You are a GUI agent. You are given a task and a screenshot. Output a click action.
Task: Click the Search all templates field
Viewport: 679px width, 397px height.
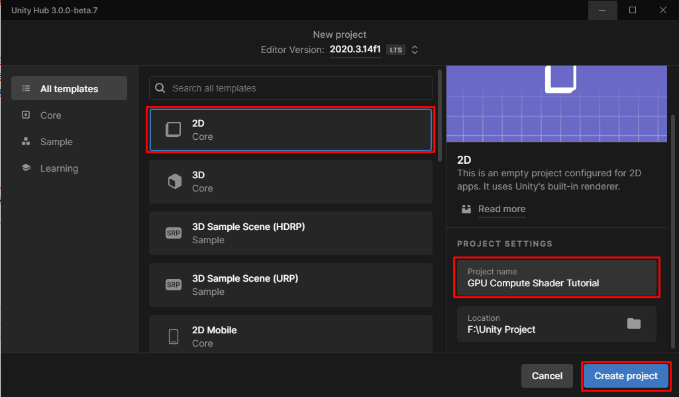(298, 88)
